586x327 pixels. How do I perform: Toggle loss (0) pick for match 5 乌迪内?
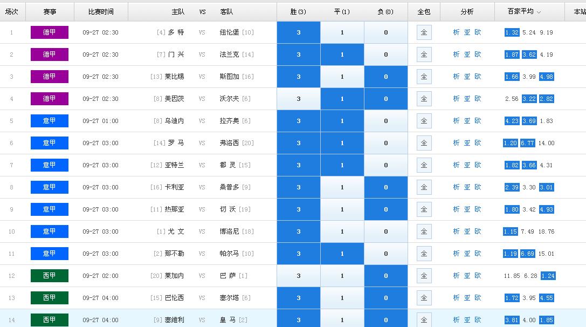386,121
